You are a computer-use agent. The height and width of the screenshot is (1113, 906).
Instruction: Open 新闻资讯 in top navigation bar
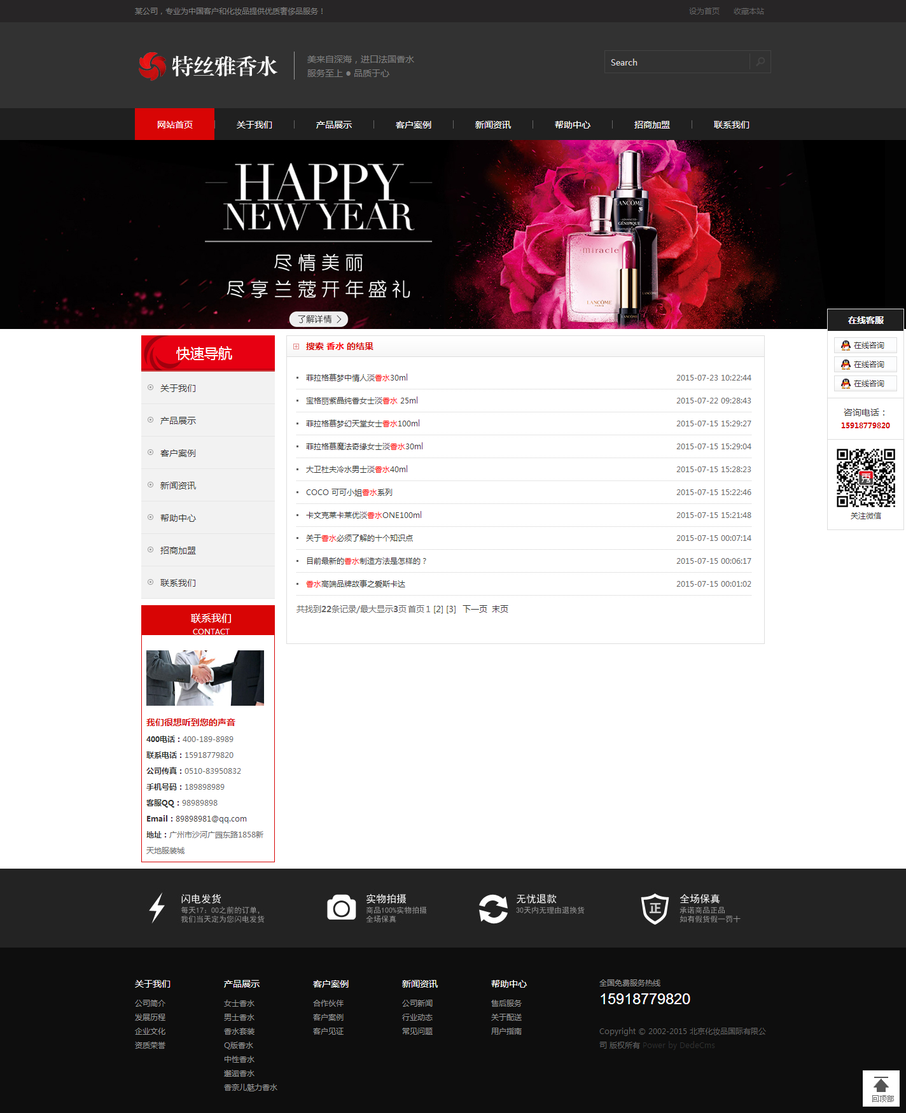pos(493,124)
